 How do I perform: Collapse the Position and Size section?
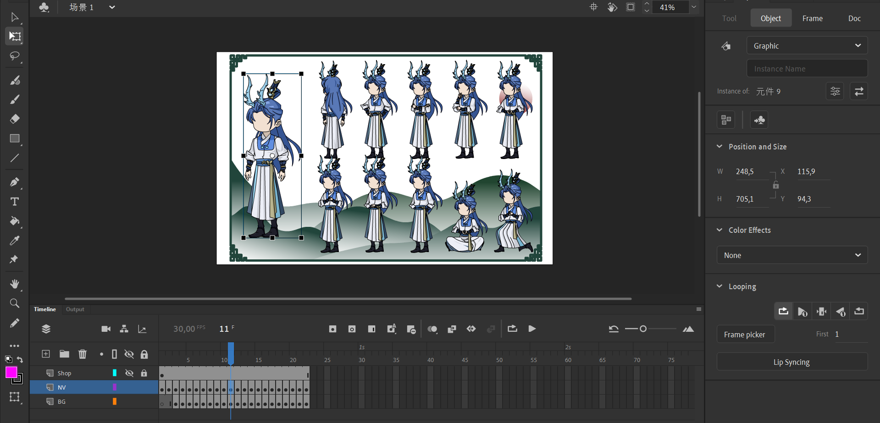(719, 147)
